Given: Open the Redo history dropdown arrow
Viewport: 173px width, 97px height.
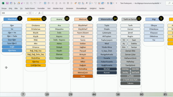Looking at the screenshot, I should [42, 3].
